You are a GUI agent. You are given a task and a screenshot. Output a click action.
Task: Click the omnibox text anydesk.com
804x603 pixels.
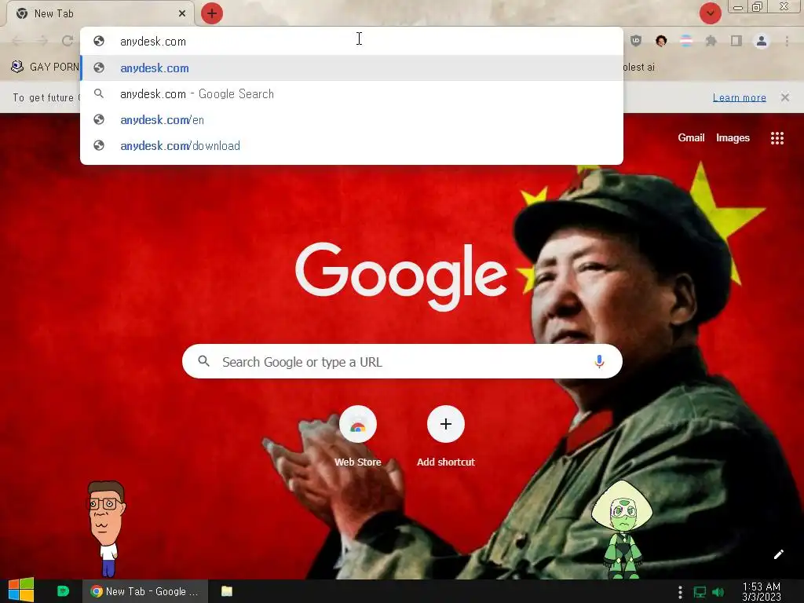153,42
